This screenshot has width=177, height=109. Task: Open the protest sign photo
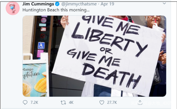(x=94, y=56)
